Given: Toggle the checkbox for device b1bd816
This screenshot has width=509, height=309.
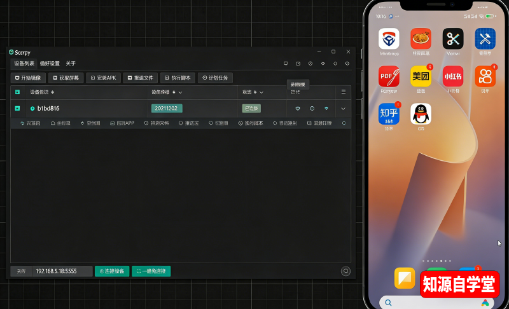Looking at the screenshot, I should pos(17,108).
